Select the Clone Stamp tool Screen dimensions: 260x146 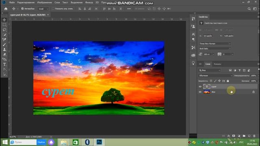pyautogui.click(x=4, y=49)
